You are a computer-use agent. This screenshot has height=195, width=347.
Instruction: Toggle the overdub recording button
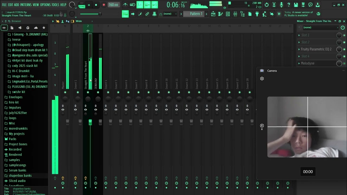click(x=147, y=5)
